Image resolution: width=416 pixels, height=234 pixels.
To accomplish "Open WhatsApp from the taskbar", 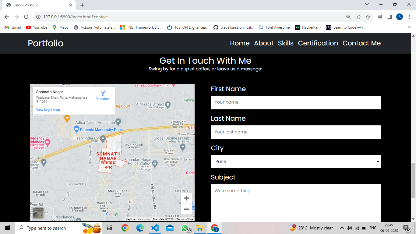I will 185,228.
